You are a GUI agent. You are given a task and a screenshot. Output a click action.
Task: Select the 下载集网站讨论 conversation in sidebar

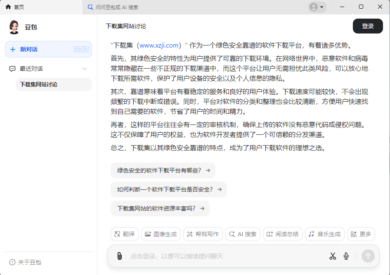(54, 84)
